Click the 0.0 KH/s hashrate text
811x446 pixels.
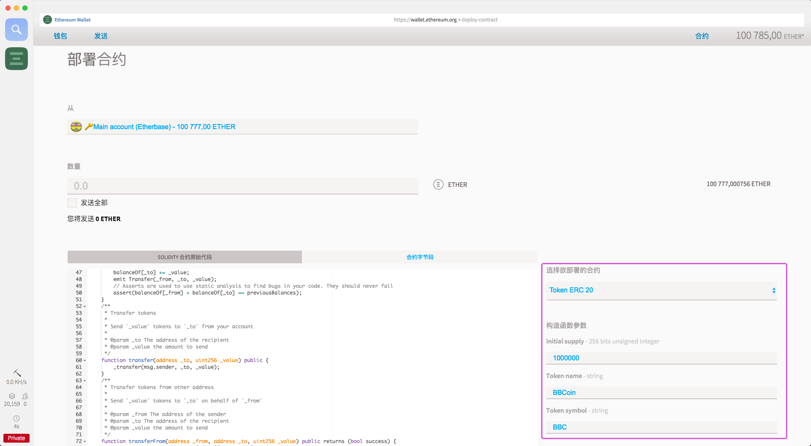(16, 382)
